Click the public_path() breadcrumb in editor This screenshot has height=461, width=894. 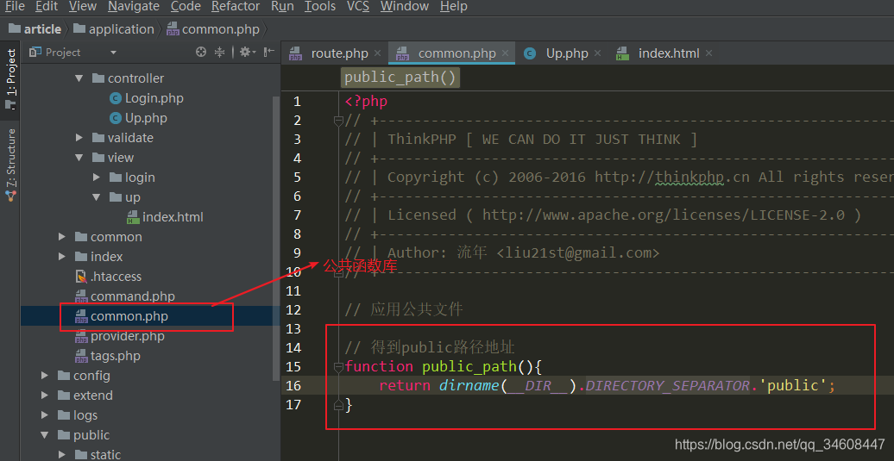point(400,78)
